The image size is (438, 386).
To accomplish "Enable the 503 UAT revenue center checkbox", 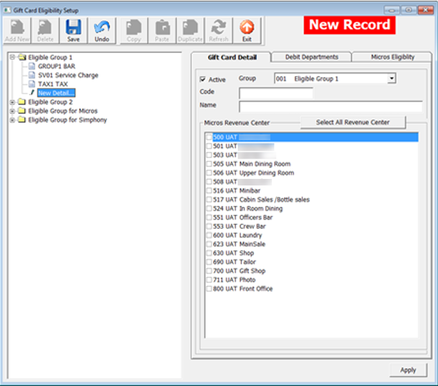I will (209, 155).
